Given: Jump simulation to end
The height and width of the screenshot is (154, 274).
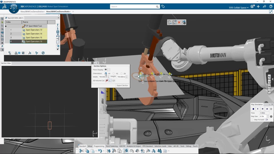Looking at the screenshot, I should 267,109.
